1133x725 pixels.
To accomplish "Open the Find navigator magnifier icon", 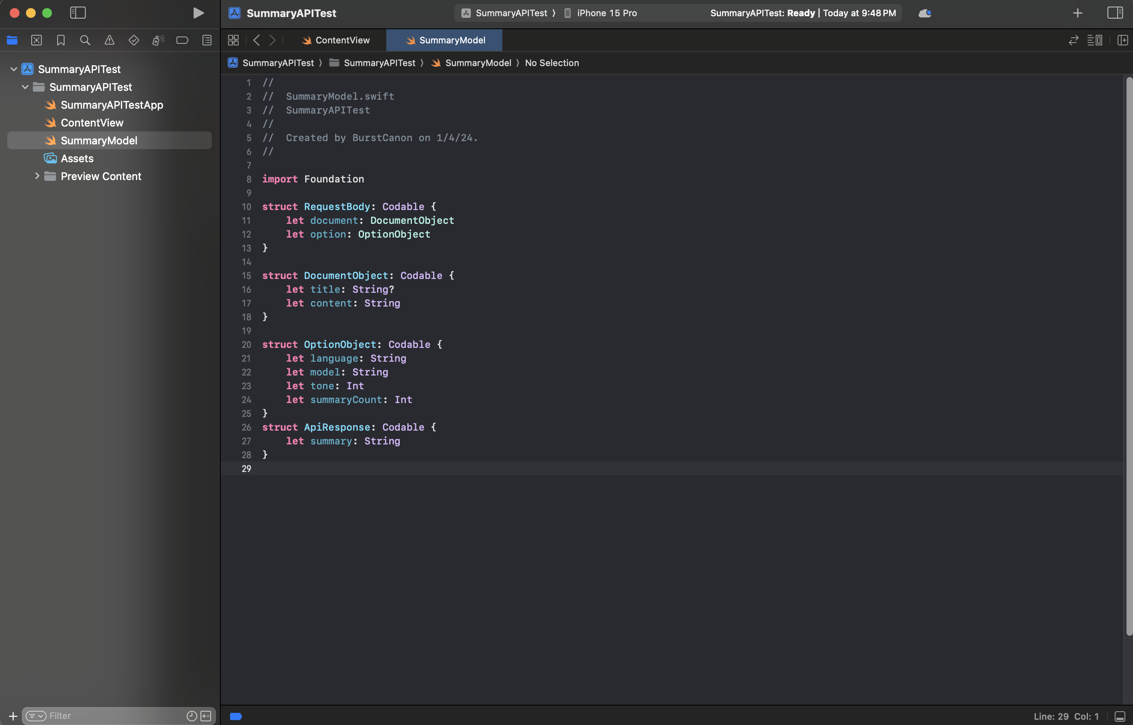I will 85,41.
